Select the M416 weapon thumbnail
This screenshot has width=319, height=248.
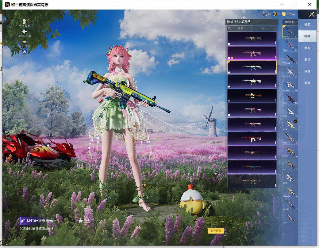point(290,32)
